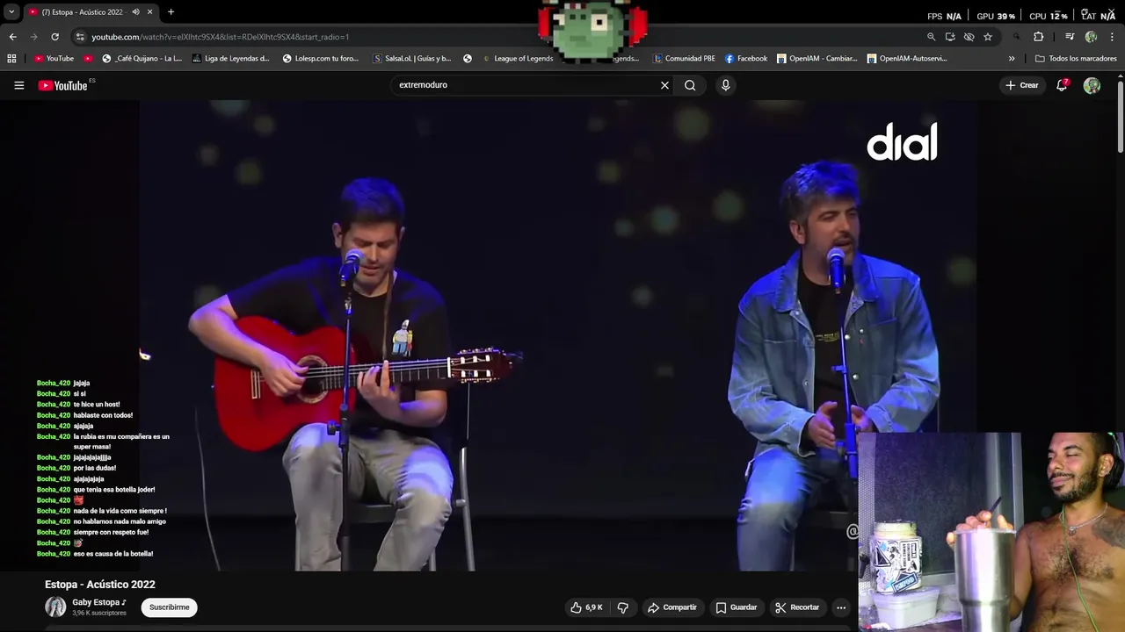Open the YouTube account avatar menu

[1092, 85]
